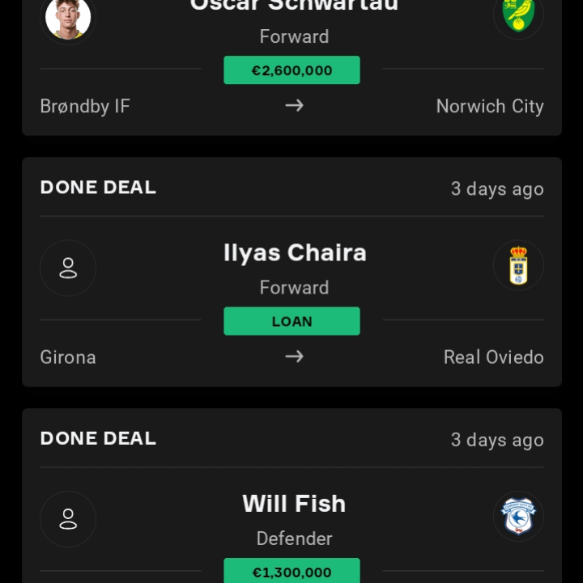Open the Brøndby IF club name
The image size is (583, 583).
tap(85, 107)
